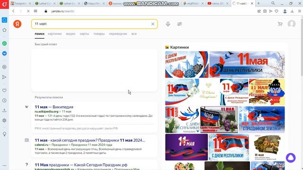303x170 pixels.
Task: Launch the Alice assistant purple button
Action: 291,158
